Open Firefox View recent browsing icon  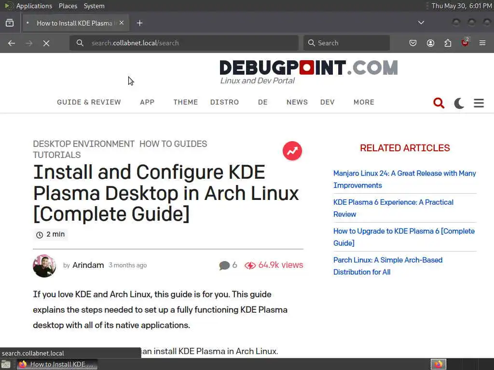tap(10, 23)
